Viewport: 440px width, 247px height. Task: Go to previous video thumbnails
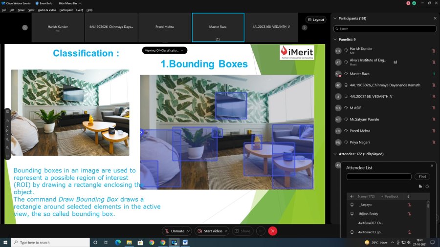click(25, 27)
